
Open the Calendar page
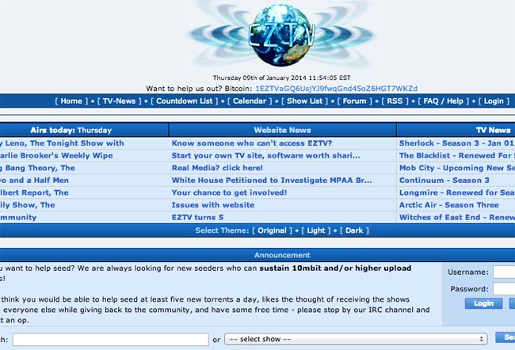[250, 101]
